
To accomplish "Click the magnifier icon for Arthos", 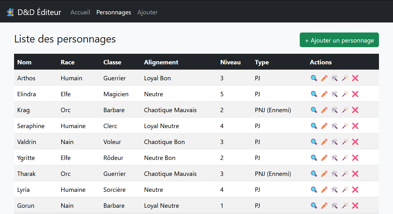I will click(x=314, y=78).
